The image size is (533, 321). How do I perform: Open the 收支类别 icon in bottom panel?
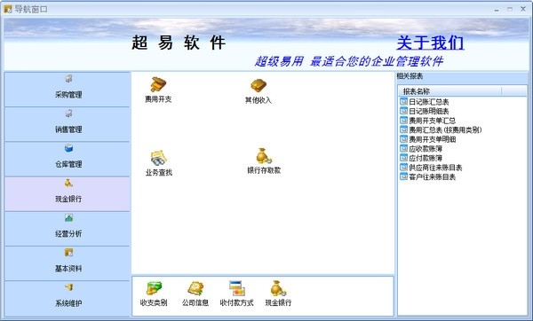(x=154, y=294)
